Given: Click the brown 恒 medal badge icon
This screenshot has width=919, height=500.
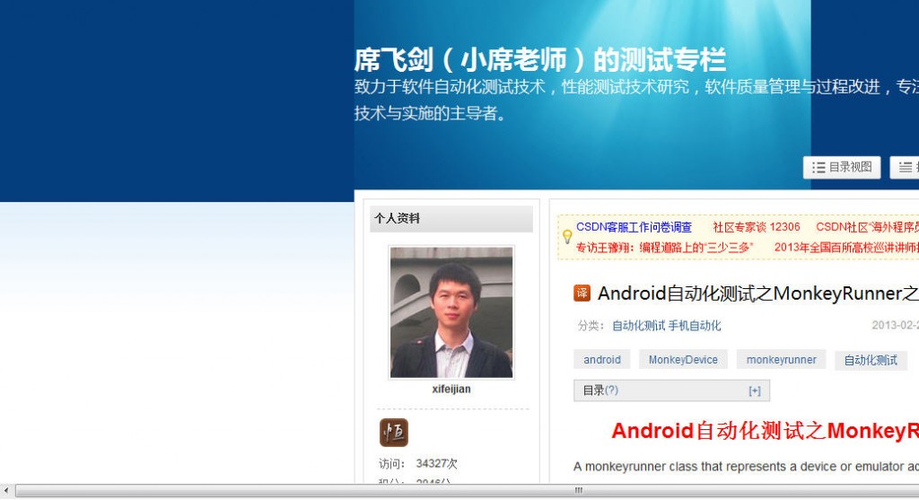Looking at the screenshot, I should (394, 433).
